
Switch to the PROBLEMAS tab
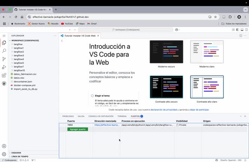pyautogui.click(x=68, y=116)
